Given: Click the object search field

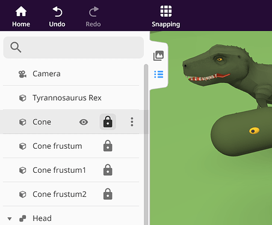Looking at the screenshot, I should pyautogui.click(x=73, y=47).
